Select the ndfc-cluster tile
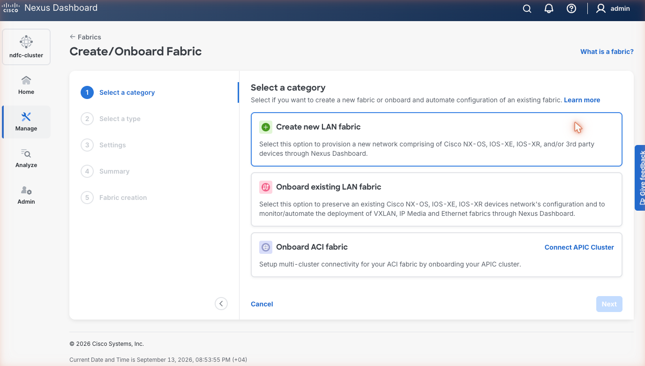 [26, 46]
